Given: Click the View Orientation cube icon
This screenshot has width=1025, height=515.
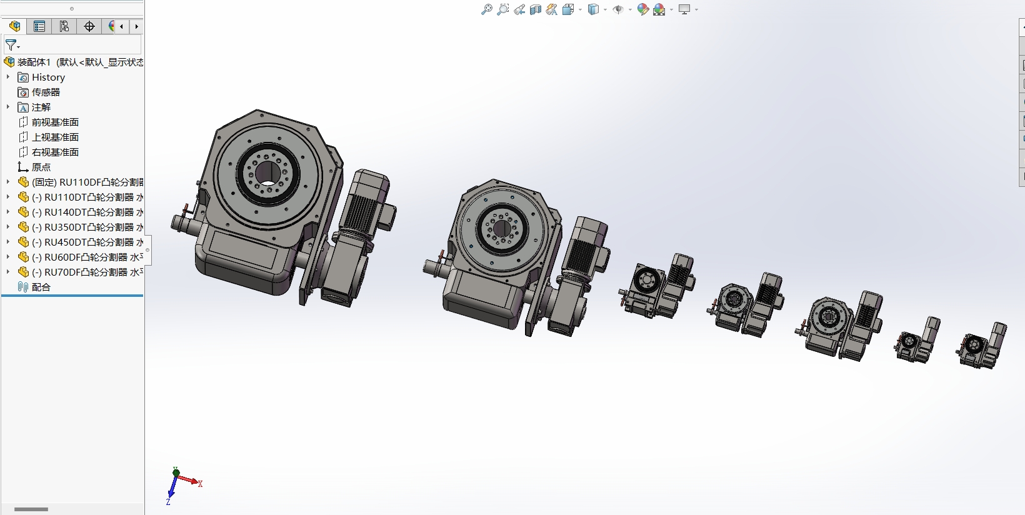Looking at the screenshot, I should click(x=567, y=9).
